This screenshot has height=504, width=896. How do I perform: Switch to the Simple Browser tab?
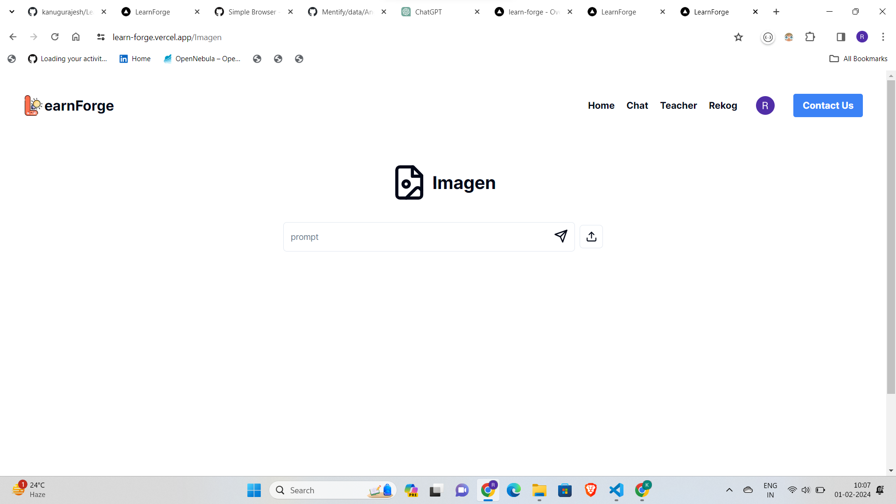click(x=252, y=12)
